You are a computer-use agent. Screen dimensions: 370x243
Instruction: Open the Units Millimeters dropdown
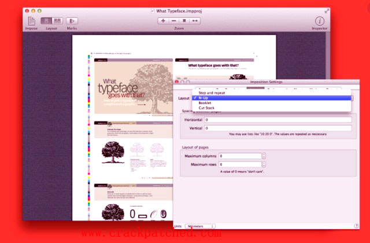pyautogui.click(x=200, y=226)
